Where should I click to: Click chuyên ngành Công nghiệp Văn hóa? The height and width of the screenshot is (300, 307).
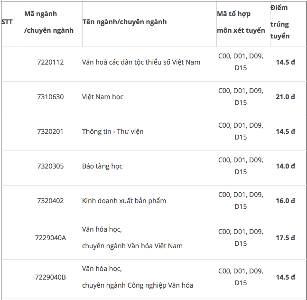click(137, 285)
